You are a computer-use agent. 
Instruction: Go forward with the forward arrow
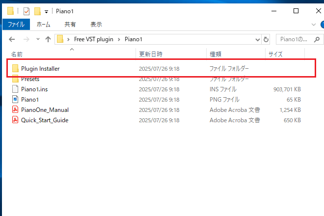click(26, 39)
